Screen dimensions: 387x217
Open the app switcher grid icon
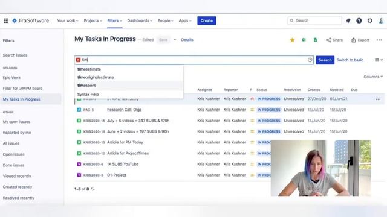coord(6,20)
